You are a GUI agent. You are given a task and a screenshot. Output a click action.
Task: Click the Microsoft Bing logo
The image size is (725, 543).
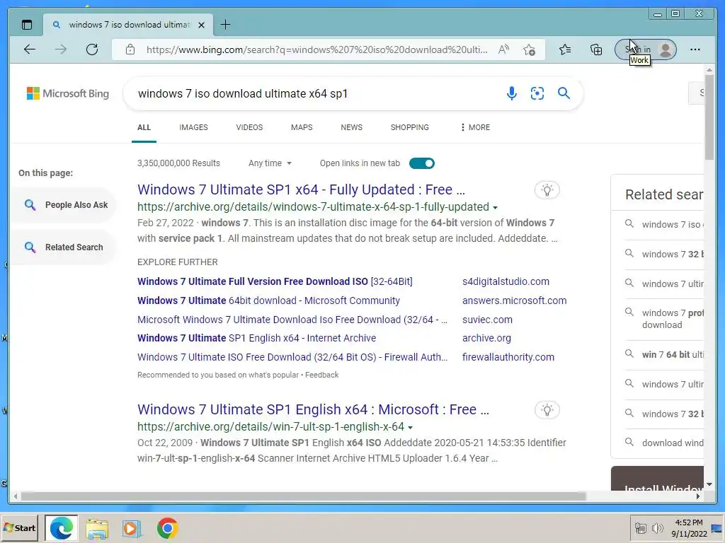click(x=67, y=93)
